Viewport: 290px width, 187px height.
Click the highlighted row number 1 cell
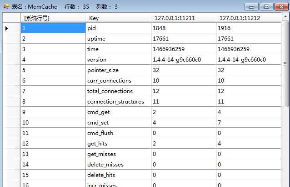tap(53, 28)
